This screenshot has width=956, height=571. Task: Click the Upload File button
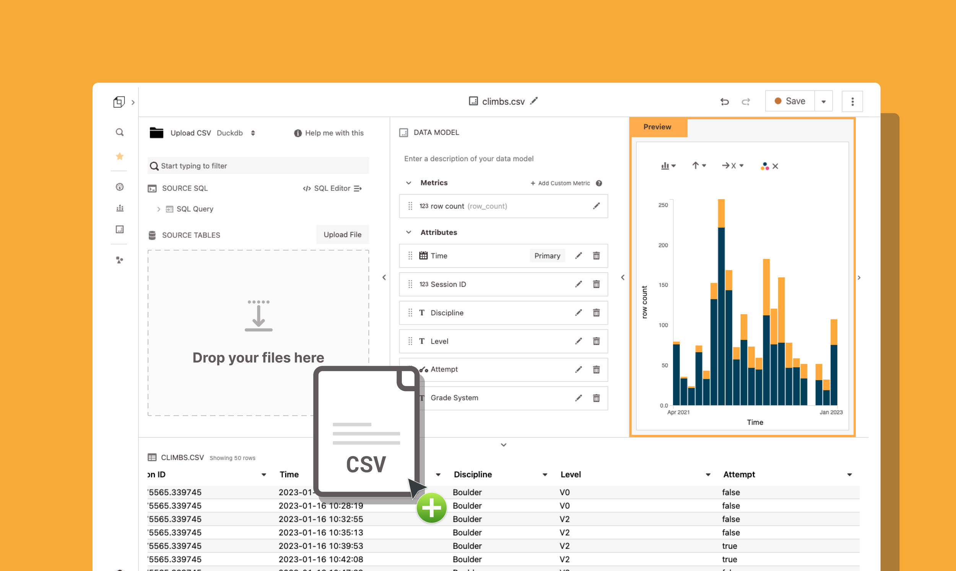[x=342, y=235]
